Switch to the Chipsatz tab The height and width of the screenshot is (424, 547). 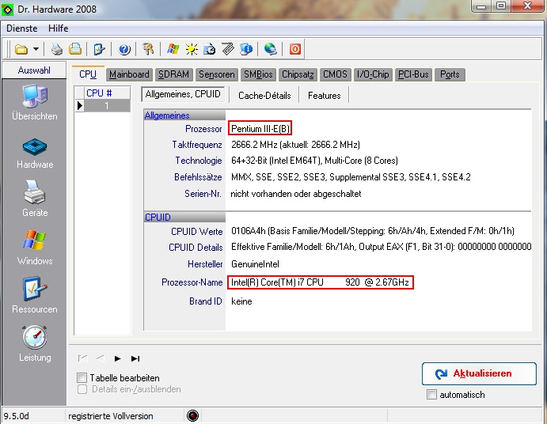[x=298, y=74]
